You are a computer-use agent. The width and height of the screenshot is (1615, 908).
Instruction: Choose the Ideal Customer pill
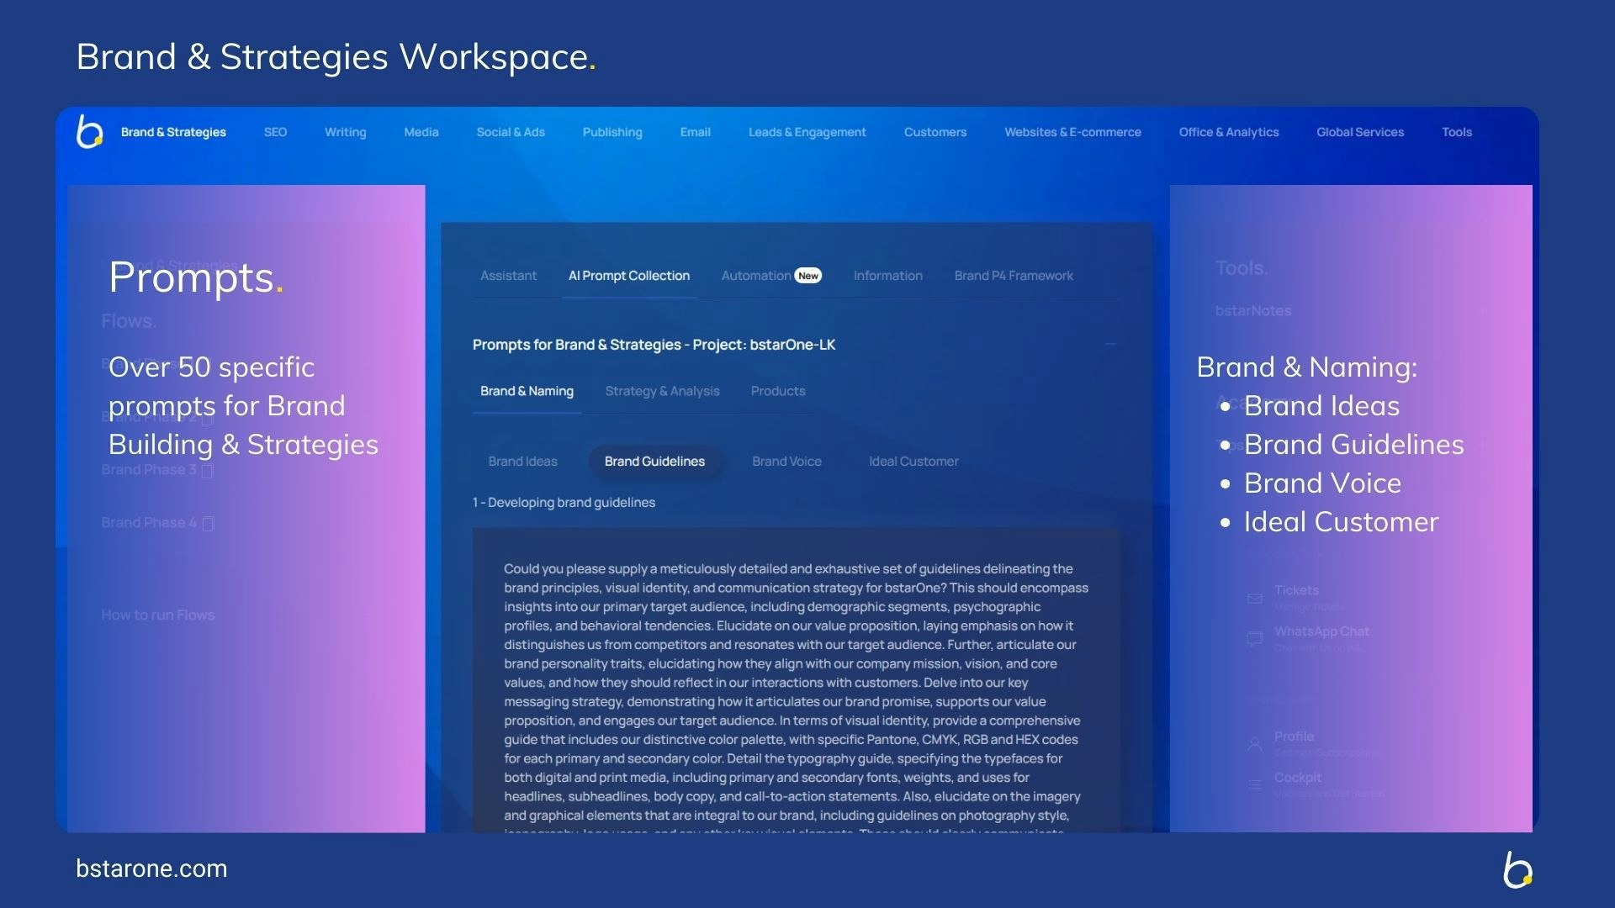913,462
